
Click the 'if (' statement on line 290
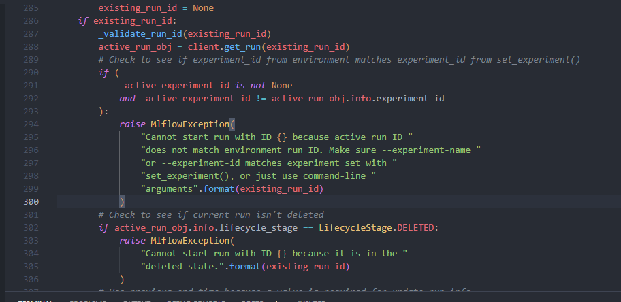click(109, 73)
